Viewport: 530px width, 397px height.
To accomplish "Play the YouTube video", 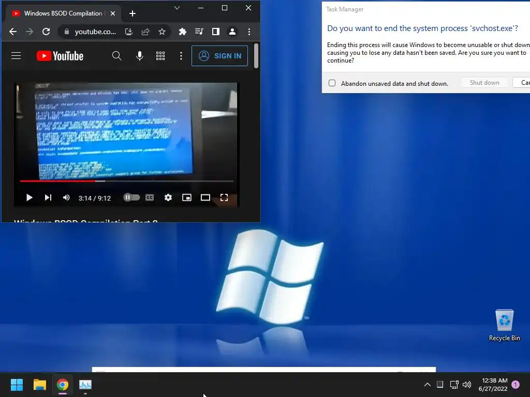I will click(29, 197).
